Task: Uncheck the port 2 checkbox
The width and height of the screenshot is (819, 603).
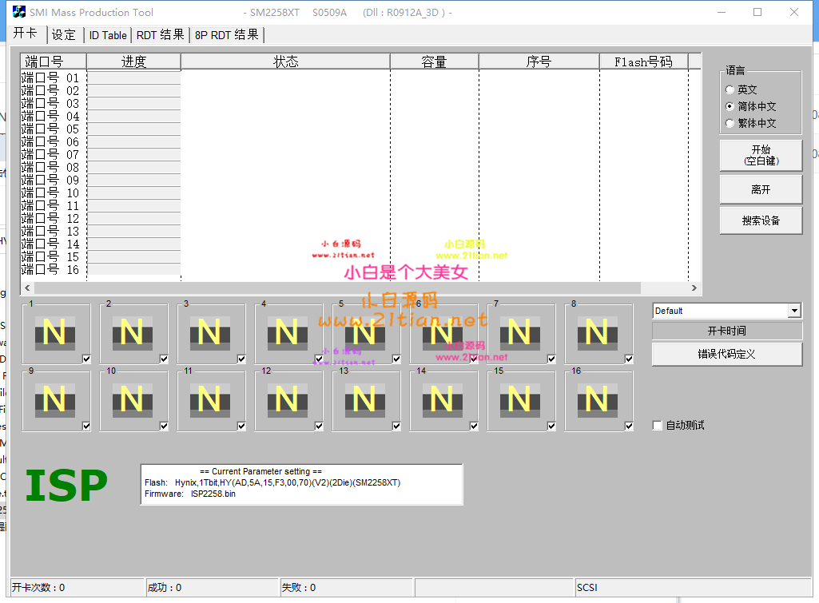Action: pyautogui.click(x=164, y=359)
